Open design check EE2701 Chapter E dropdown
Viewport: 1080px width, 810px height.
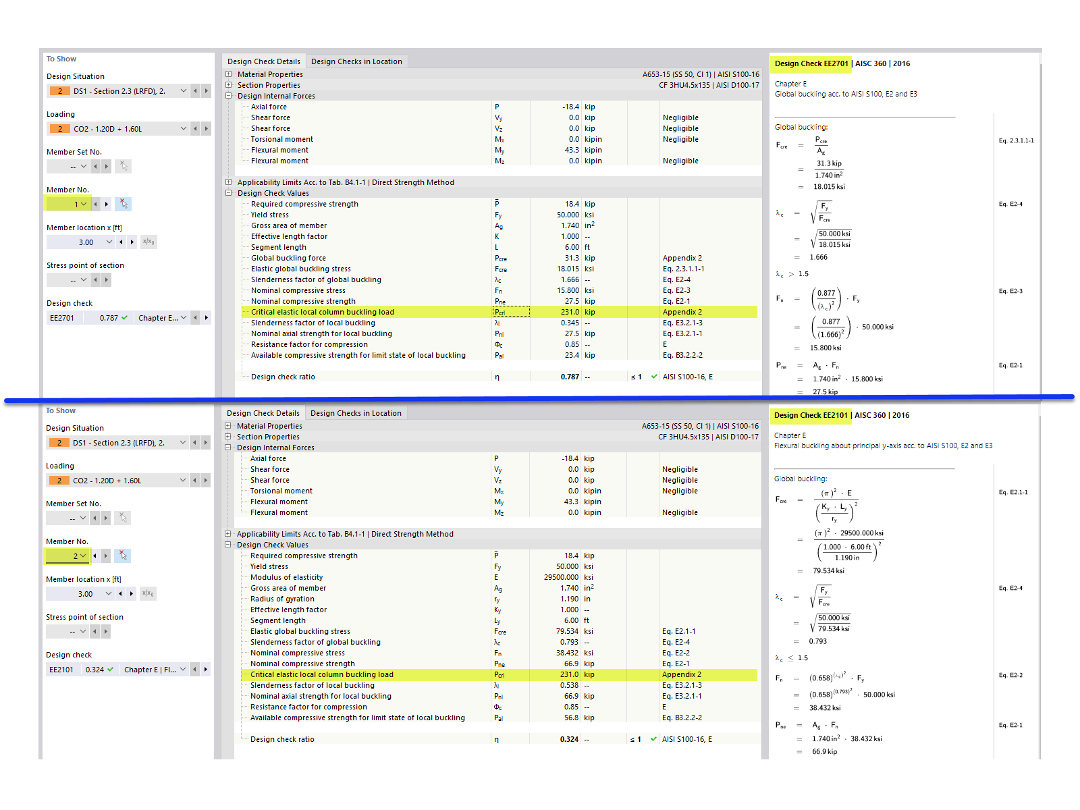click(184, 317)
